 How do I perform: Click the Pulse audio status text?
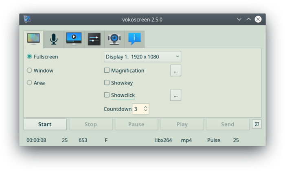[x=214, y=140]
